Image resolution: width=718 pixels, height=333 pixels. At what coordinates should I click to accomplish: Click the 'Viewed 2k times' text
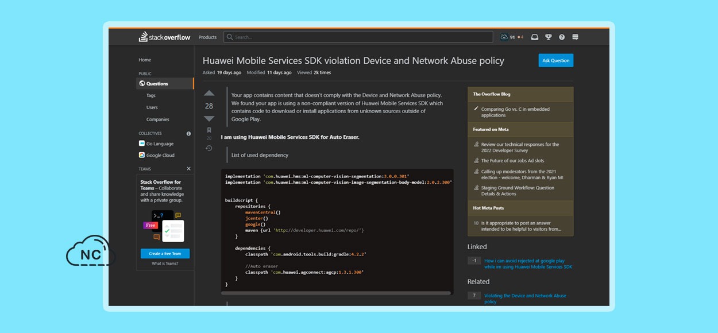point(315,73)
